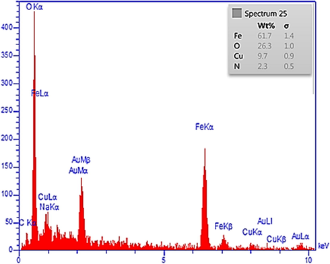Click the Cu sigma value 0.9

point(289,56)
